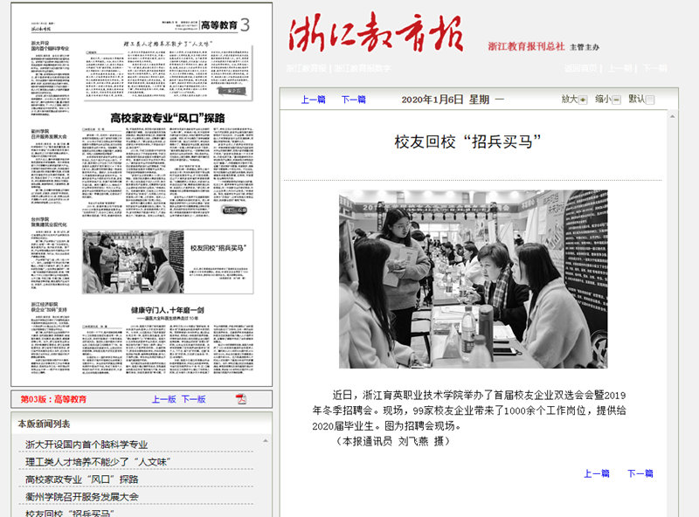
Task: Click 下一篇 above the article
Action: pos(353,100)
